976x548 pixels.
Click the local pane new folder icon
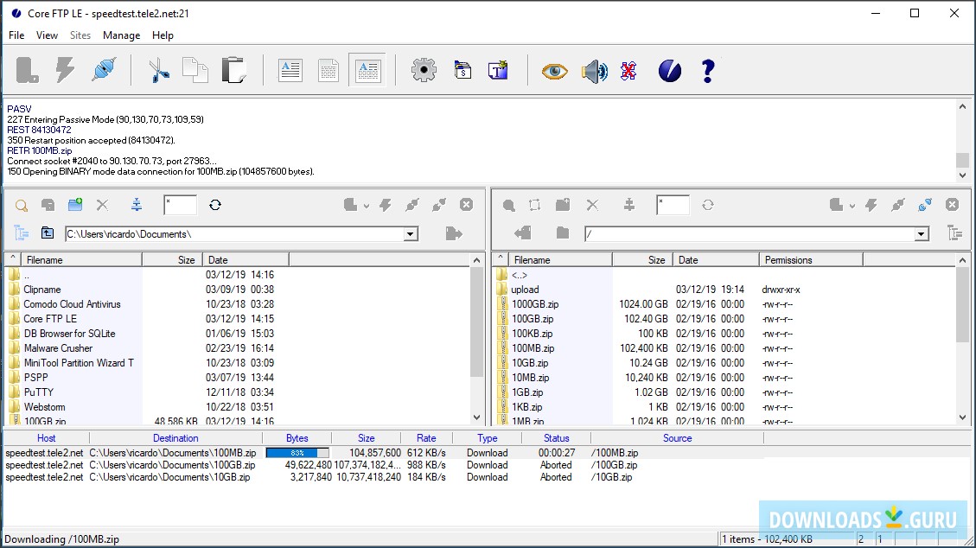tap(75, 204)
